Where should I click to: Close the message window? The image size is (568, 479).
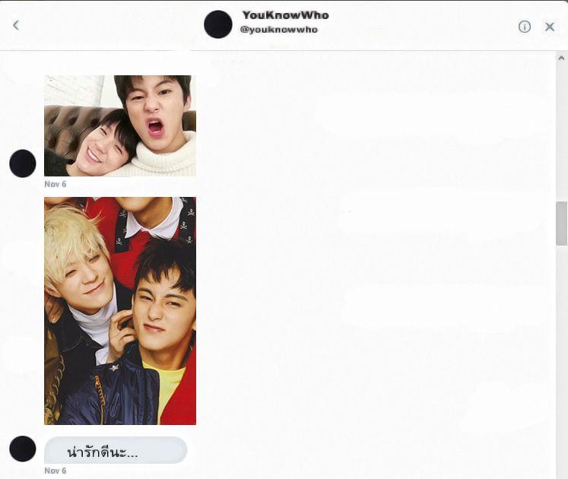tap(550, 27)
